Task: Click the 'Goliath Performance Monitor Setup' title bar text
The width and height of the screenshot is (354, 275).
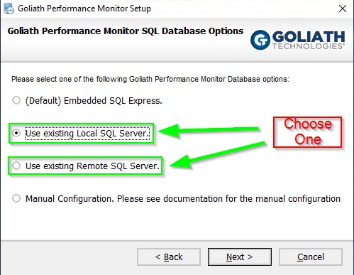Action: click(x=84, y=9)
